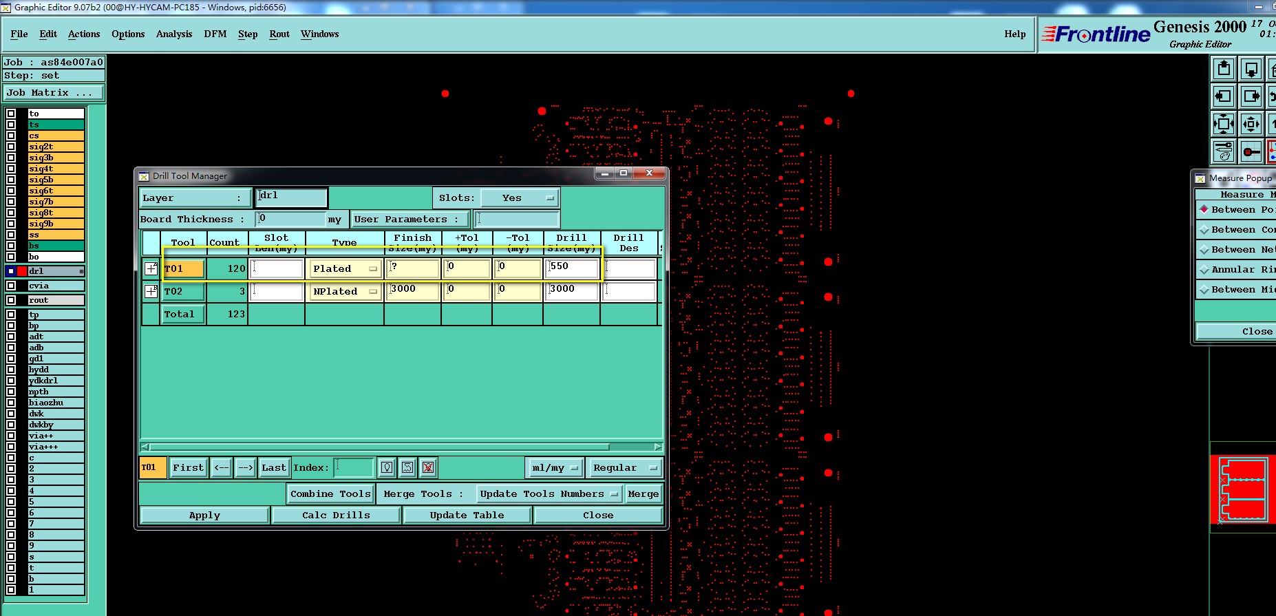This screenshot has height=616, width=1276.
Task: Click the Board Thickness input field
Action: point(290,220)
